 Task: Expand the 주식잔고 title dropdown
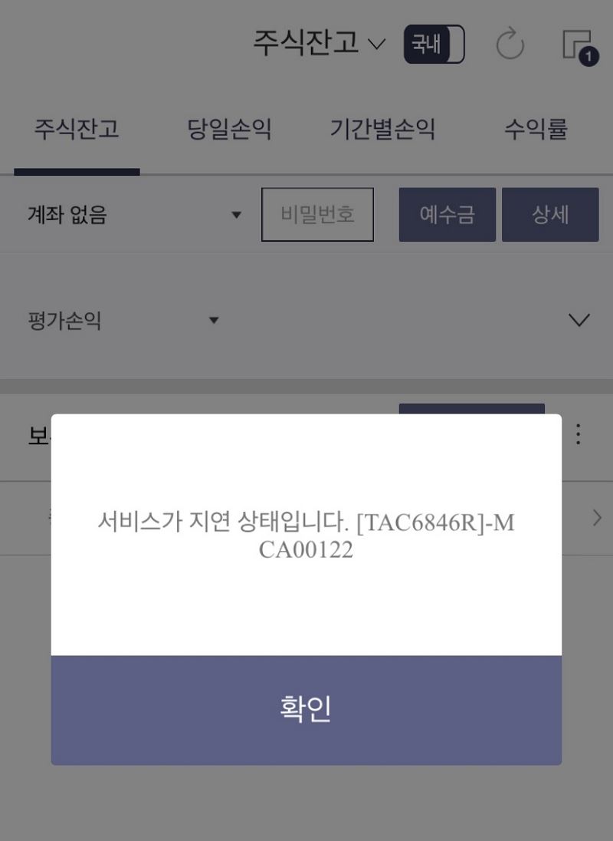coord(319,43)
